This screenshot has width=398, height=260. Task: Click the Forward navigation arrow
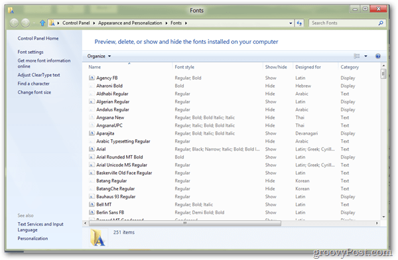25,23
